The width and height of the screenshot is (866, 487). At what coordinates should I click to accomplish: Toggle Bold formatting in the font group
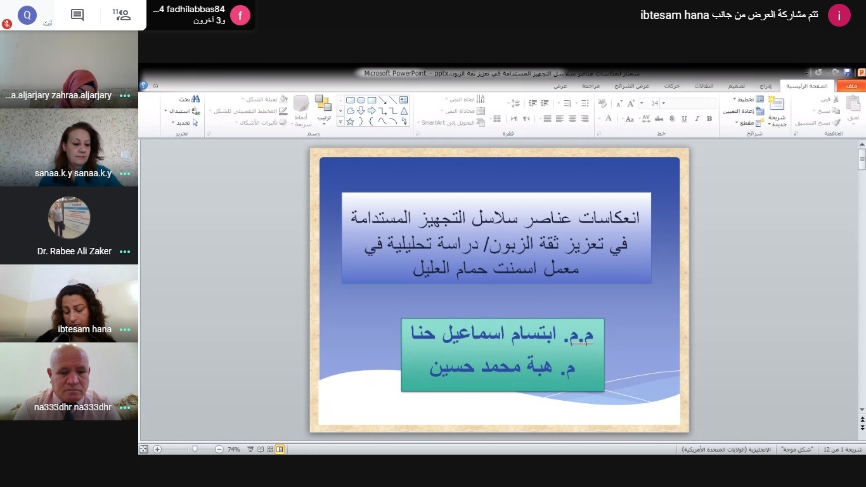(x=709, y=119)
